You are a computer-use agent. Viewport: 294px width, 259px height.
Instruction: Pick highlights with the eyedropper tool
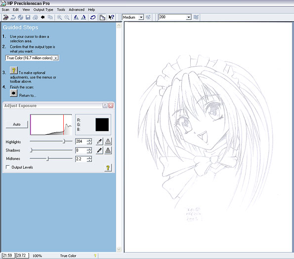(x=99, y=141)
